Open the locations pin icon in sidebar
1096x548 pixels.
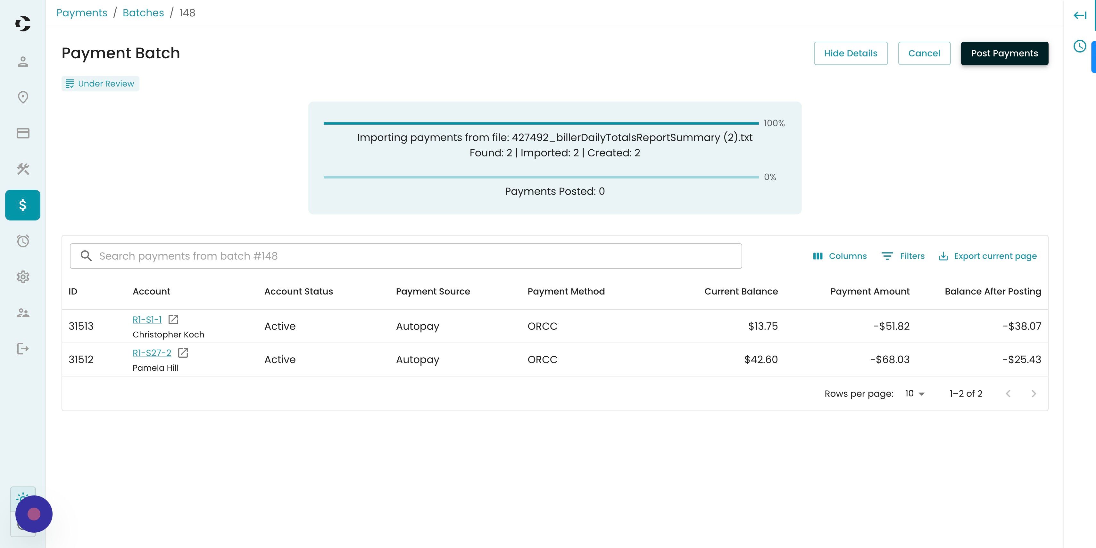[23, 97]
